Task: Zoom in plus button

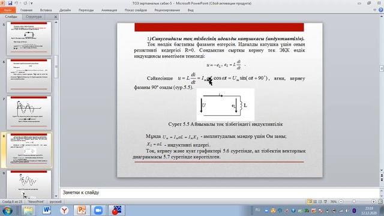Action: coord(373,202)
